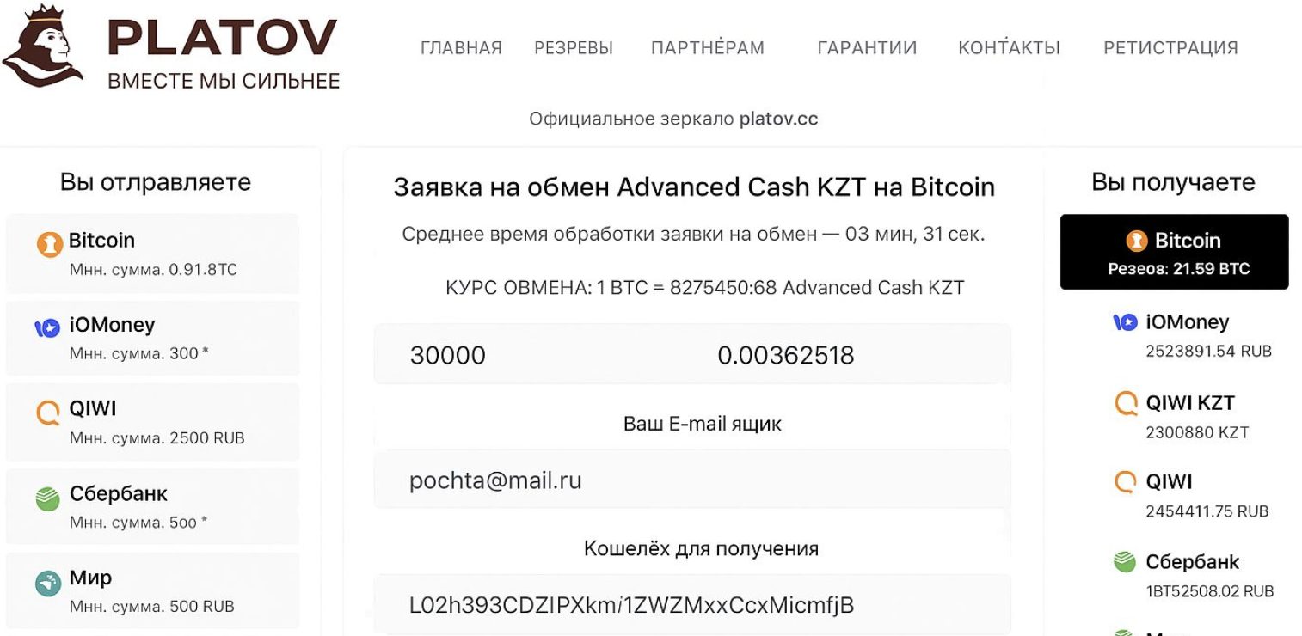Screen dimensions: 1302x636
Task: Follow the platov.cc official mirror link
Action: tap(778, 119)
